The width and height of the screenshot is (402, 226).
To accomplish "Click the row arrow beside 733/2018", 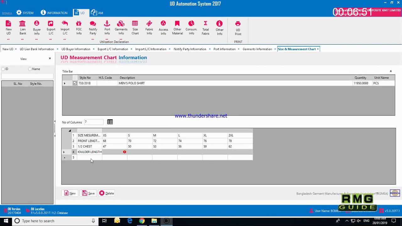I will point(65,83).
